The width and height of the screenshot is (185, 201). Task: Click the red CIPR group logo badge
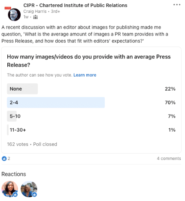click(x=8, y=8)
